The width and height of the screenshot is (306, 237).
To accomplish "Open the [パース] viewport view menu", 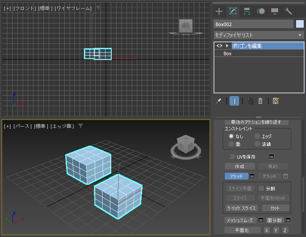I will click(x=23, y=126).
